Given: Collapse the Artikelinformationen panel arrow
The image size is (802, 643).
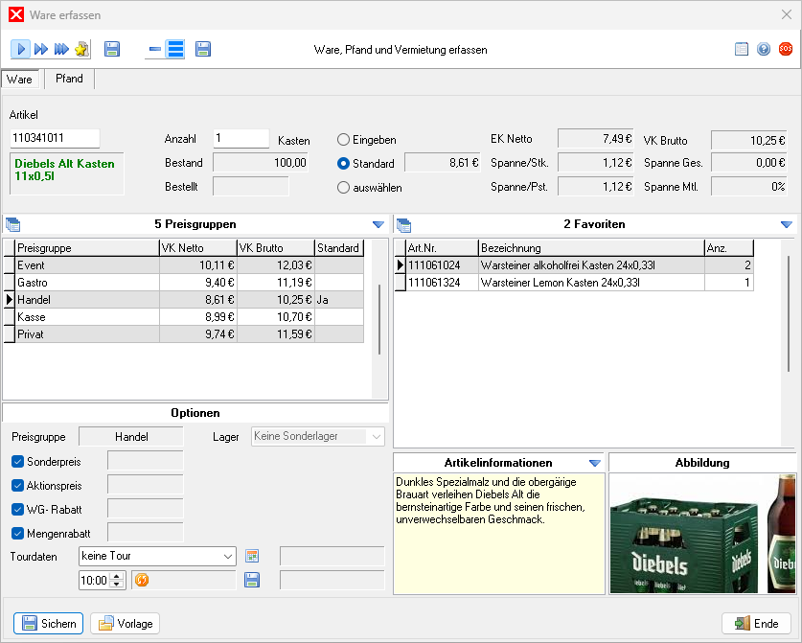Looking at the screenshot, I should (594, 463).
